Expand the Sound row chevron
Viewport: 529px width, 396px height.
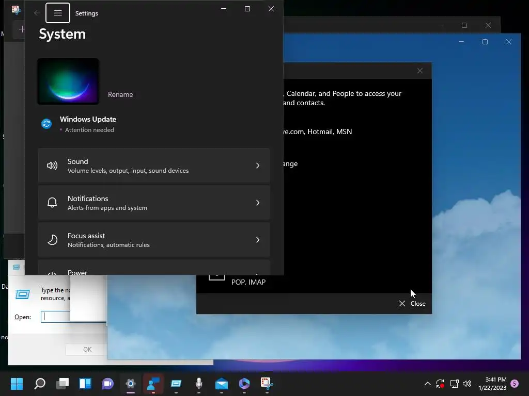[x=258, y=166]
